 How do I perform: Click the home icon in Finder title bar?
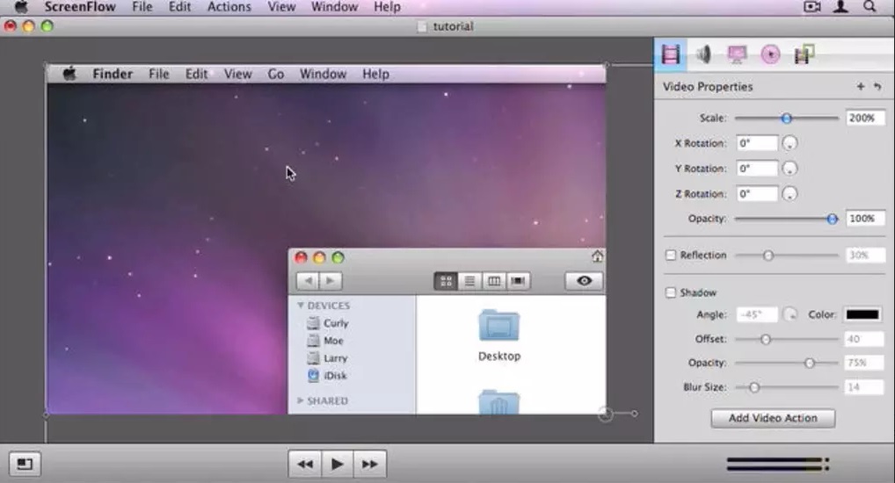point(597,256)
